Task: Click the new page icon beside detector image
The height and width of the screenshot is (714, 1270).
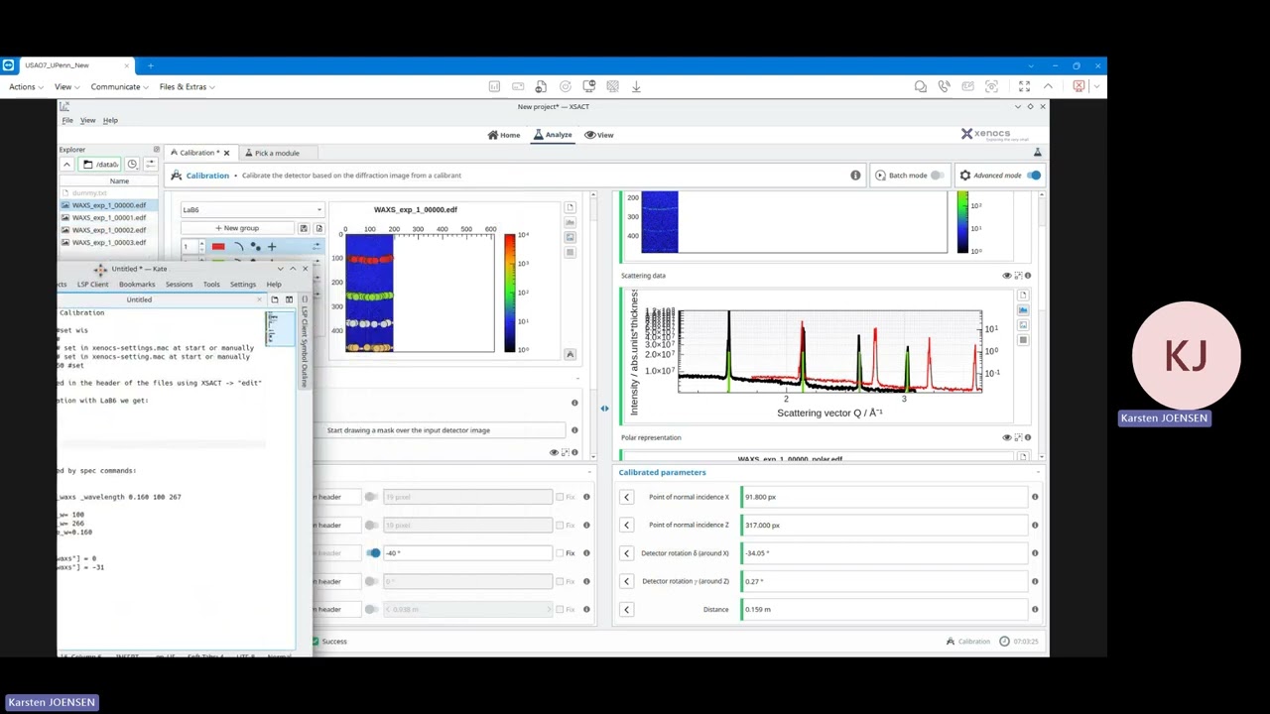Action: coord(570,208)
